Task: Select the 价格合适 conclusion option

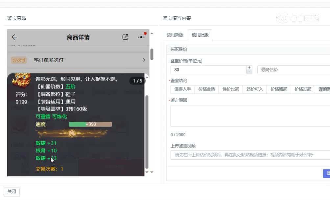Action: pyautogui.click(x=207, y=89)
